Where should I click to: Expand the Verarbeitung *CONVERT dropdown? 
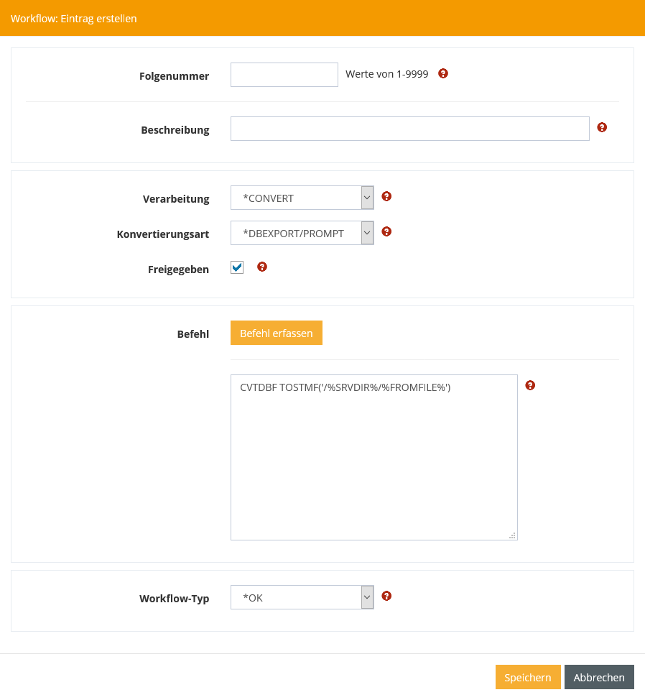coord(302,198)
